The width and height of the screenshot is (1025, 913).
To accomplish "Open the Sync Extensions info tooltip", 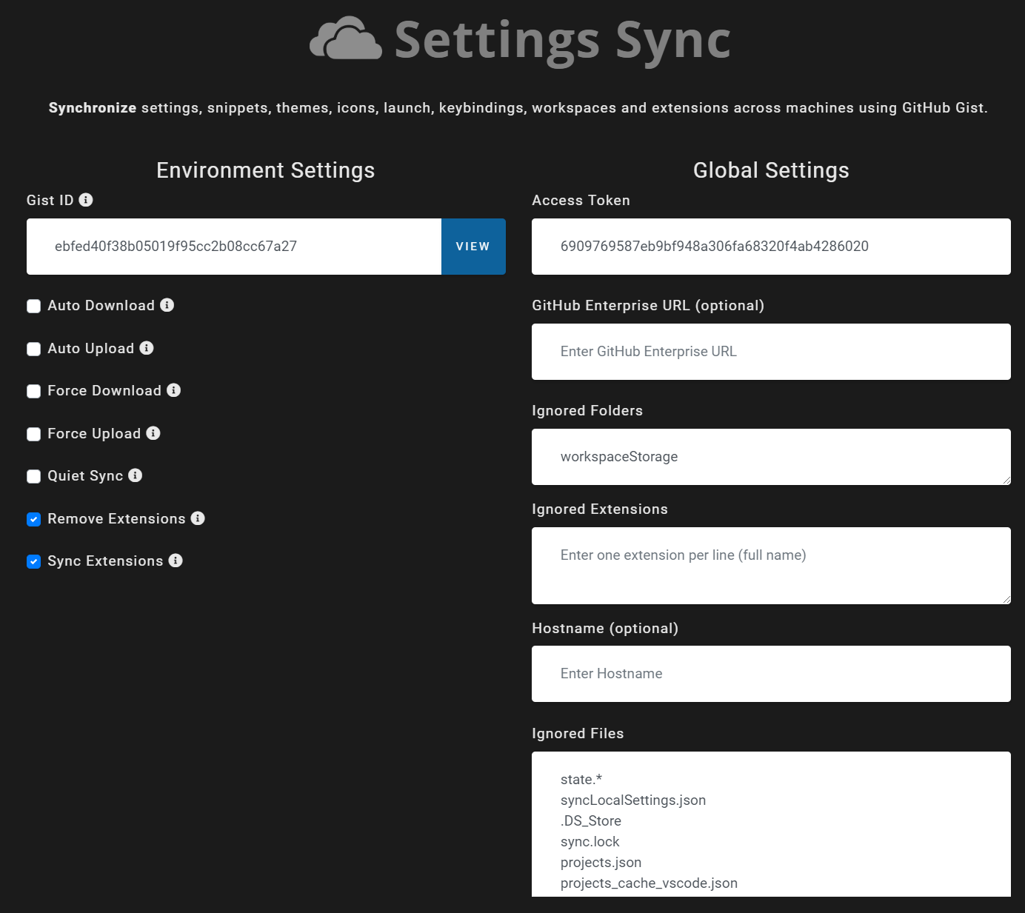I will coord(176,561).
